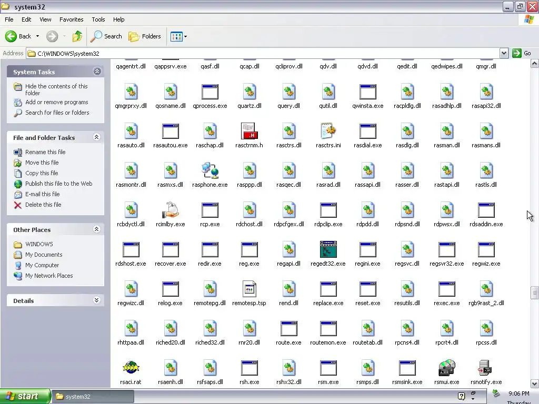Viewport: 539px width, 404px height.
Task: Select the remotesp.tsp file icon
Action: pyautogui.click(x=249, y=289)
